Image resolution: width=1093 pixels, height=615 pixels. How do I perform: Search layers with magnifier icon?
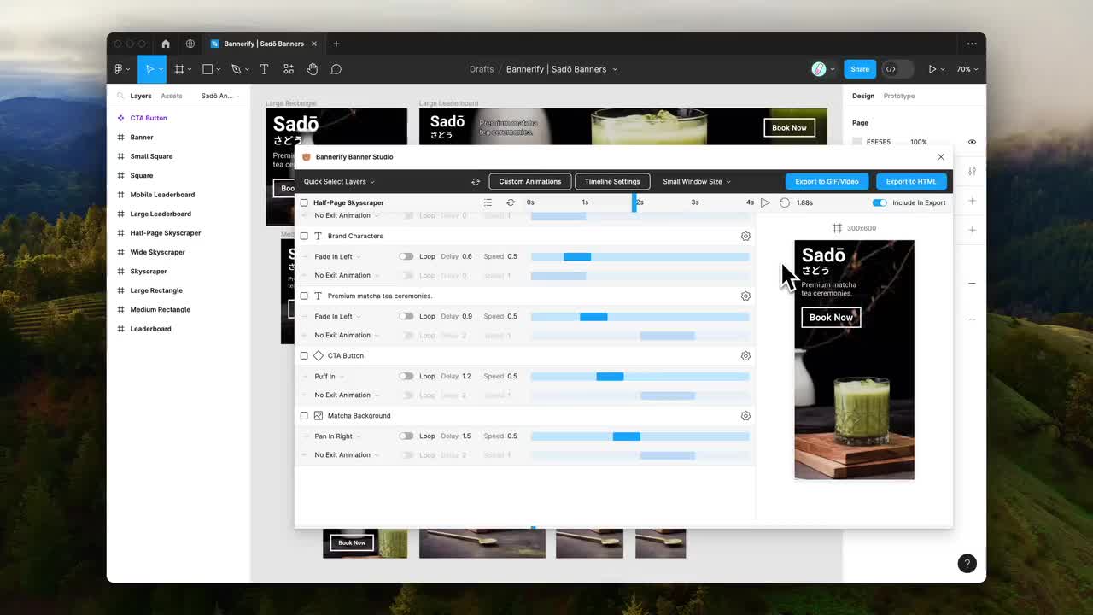point(120,96)
